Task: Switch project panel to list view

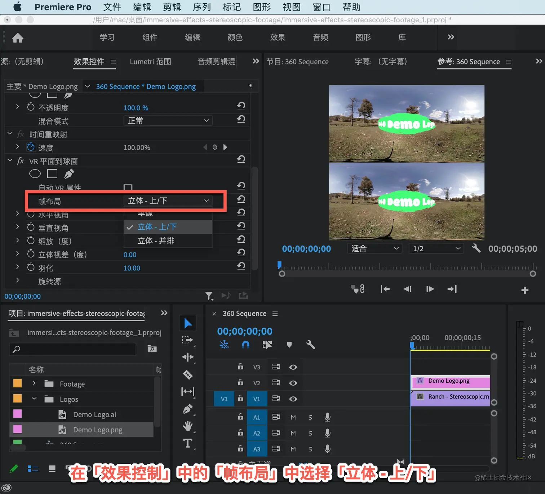Action: (x=33, y=468)
